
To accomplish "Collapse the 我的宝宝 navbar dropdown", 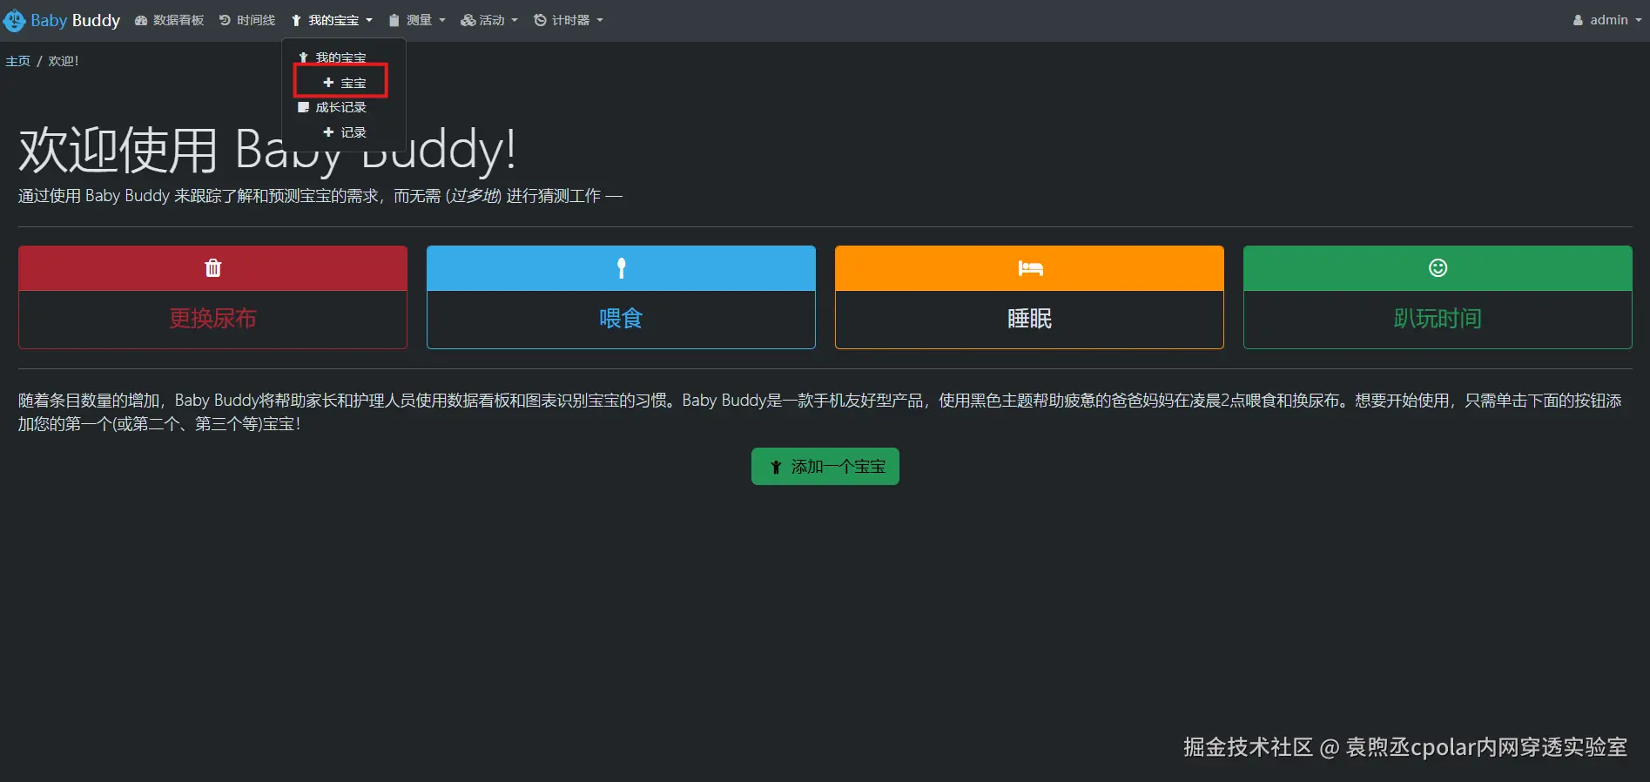I will pyautogui.click(x=332, y=20).
